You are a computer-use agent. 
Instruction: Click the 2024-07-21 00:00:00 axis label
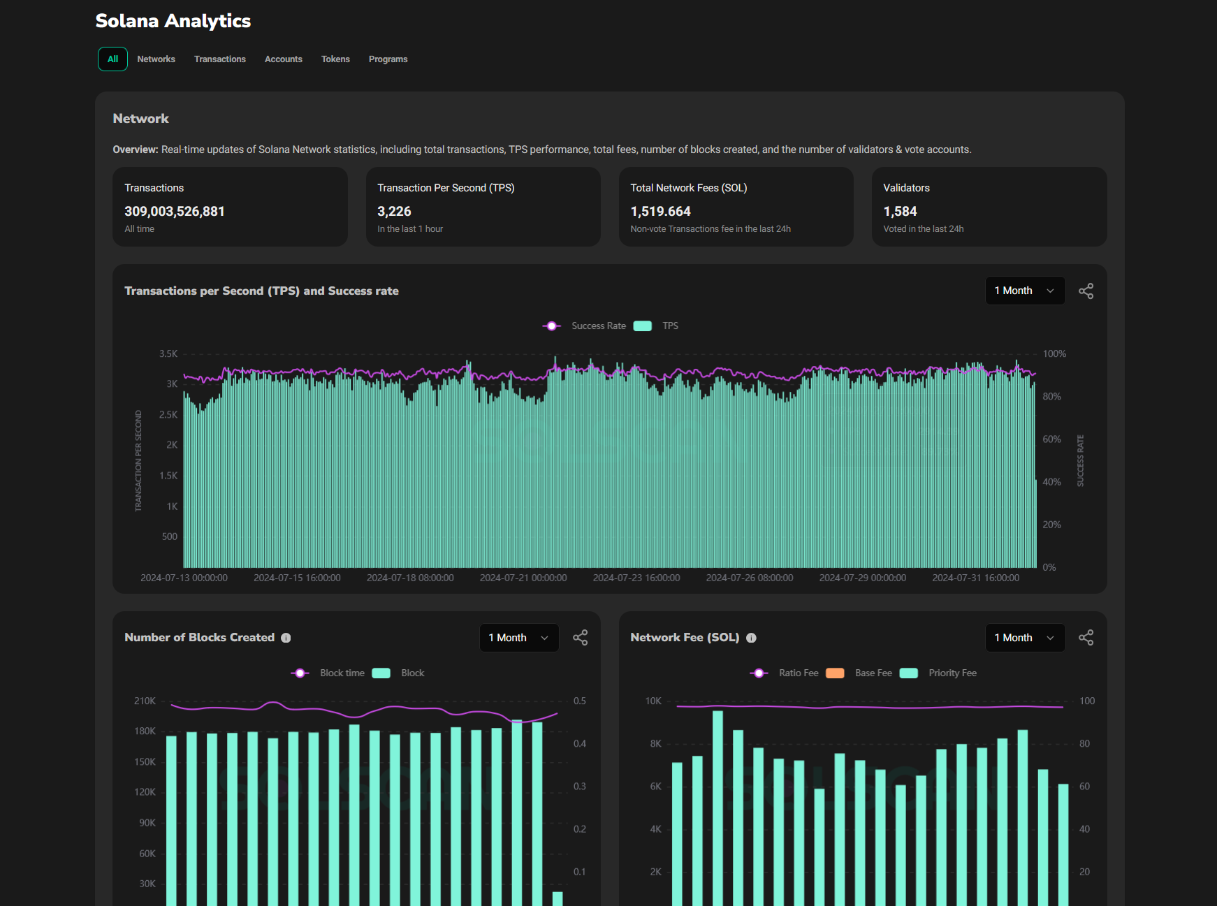[x=523, y=578]
